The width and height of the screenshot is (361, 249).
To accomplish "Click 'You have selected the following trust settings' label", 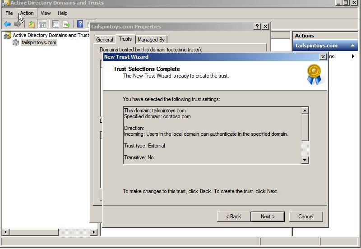I will click(171, 99).
